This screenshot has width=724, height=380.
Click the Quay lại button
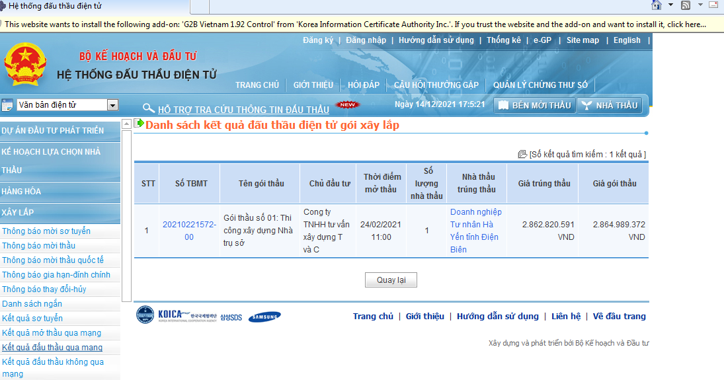(x=391, y=280)
